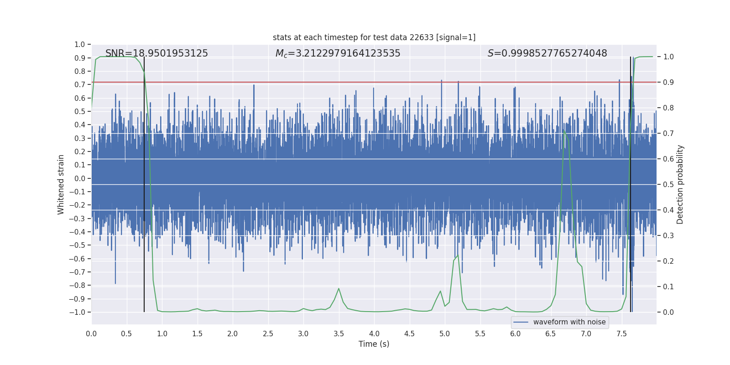This screenshot has width=730, height=365.
Task: Click Whitened strain tick label 0.4
Action: tap(80, 125)
